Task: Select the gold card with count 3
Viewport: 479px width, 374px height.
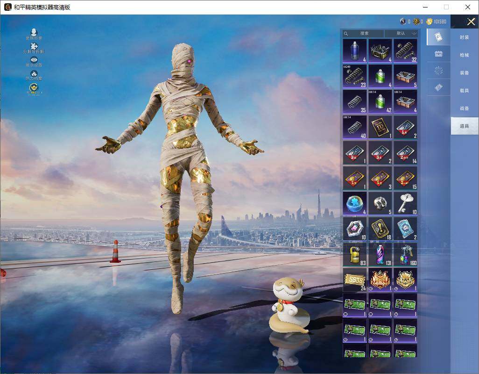Action: pyautogui.click(x=380, y=178)
